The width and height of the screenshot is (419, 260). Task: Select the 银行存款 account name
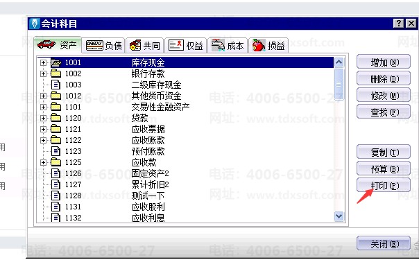tap(148, 73)
